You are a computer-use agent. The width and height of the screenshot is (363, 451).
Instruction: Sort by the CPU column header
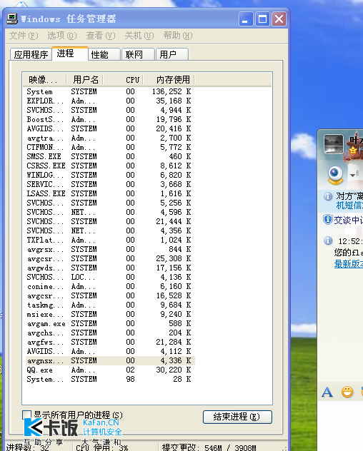[x=124, y=80]
